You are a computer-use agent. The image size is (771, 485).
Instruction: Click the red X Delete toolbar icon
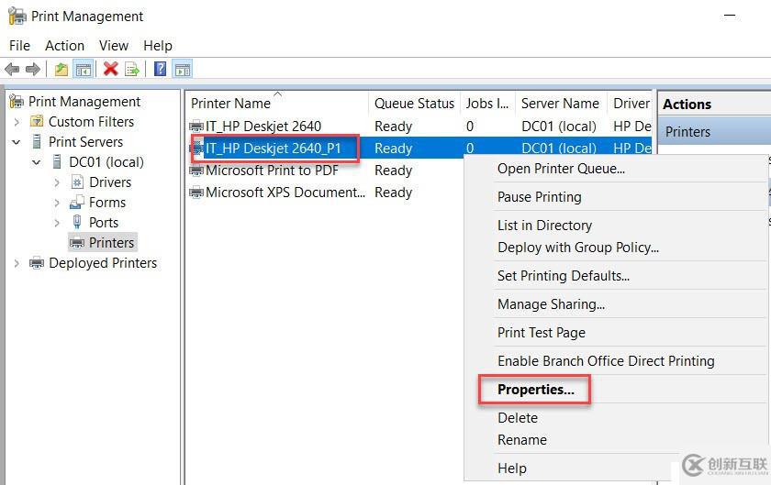[111, 69]
